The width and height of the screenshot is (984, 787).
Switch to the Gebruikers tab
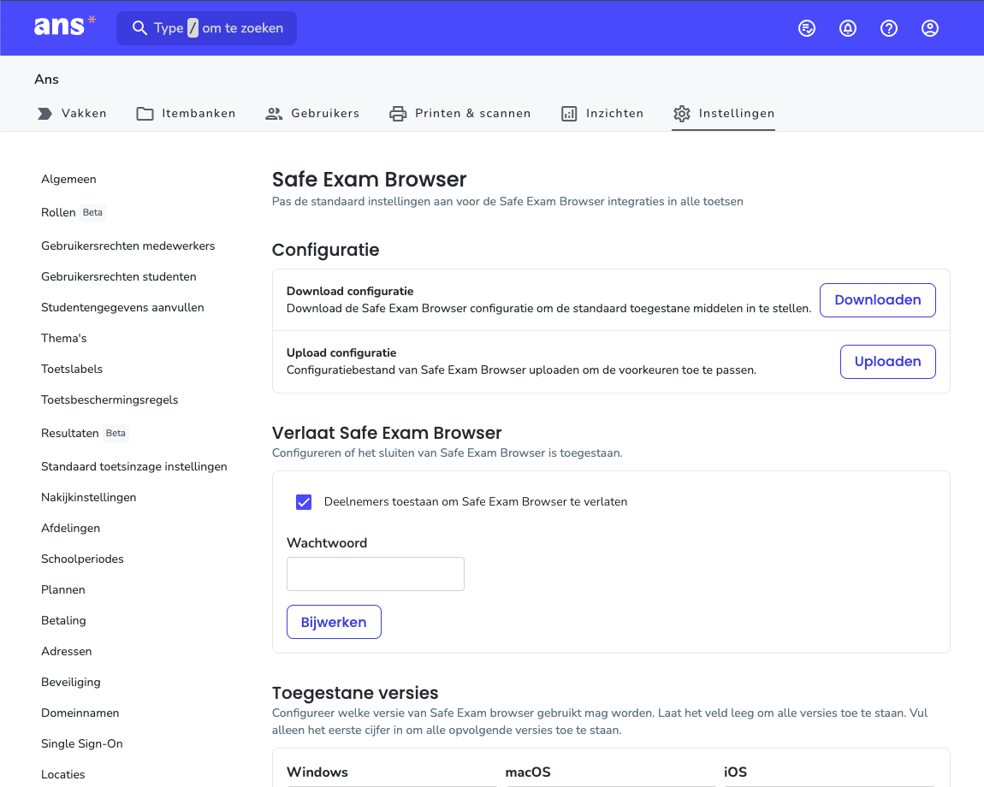coord(312,114)
